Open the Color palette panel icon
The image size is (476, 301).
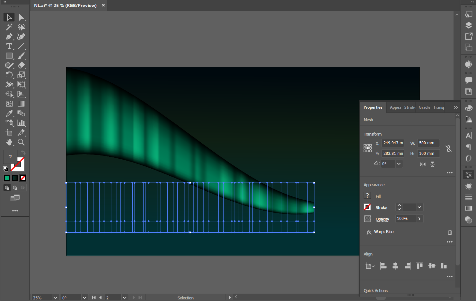(x=469, y=108)
